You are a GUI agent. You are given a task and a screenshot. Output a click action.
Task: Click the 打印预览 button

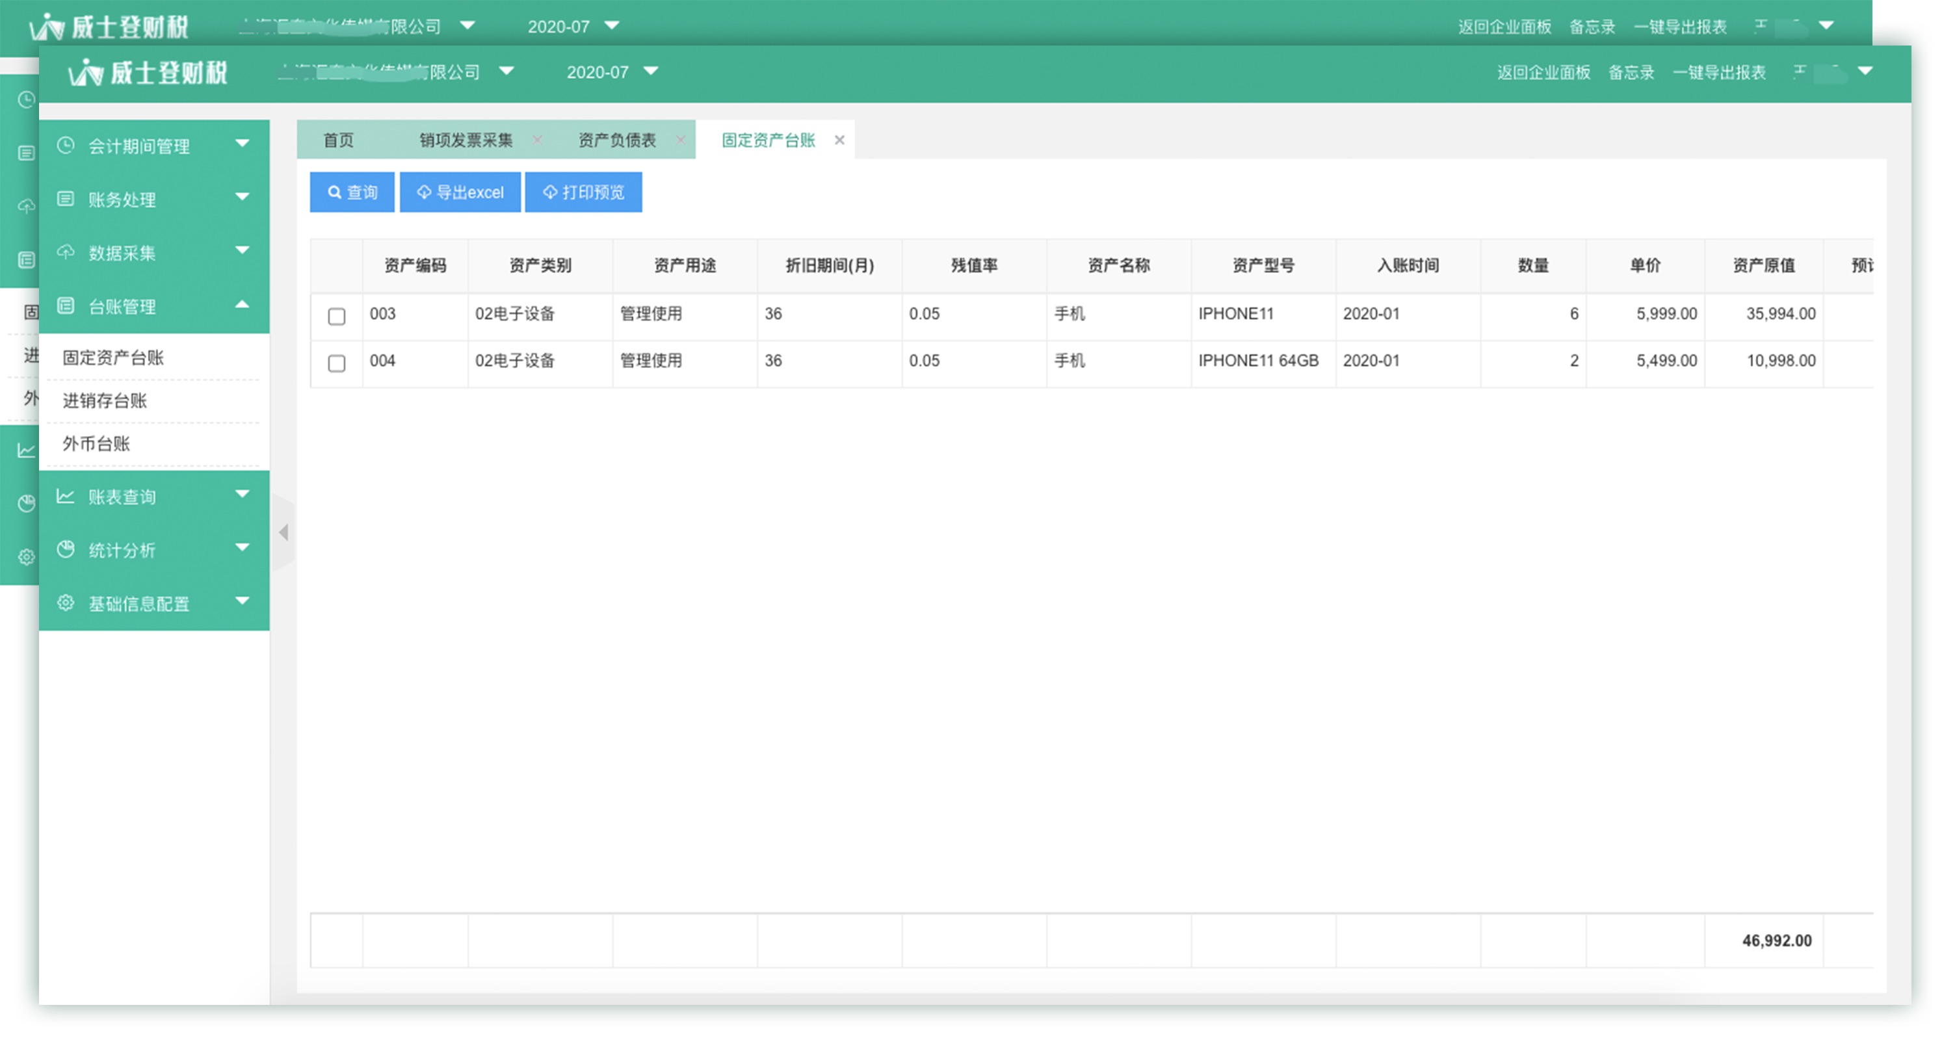point(583,192)
